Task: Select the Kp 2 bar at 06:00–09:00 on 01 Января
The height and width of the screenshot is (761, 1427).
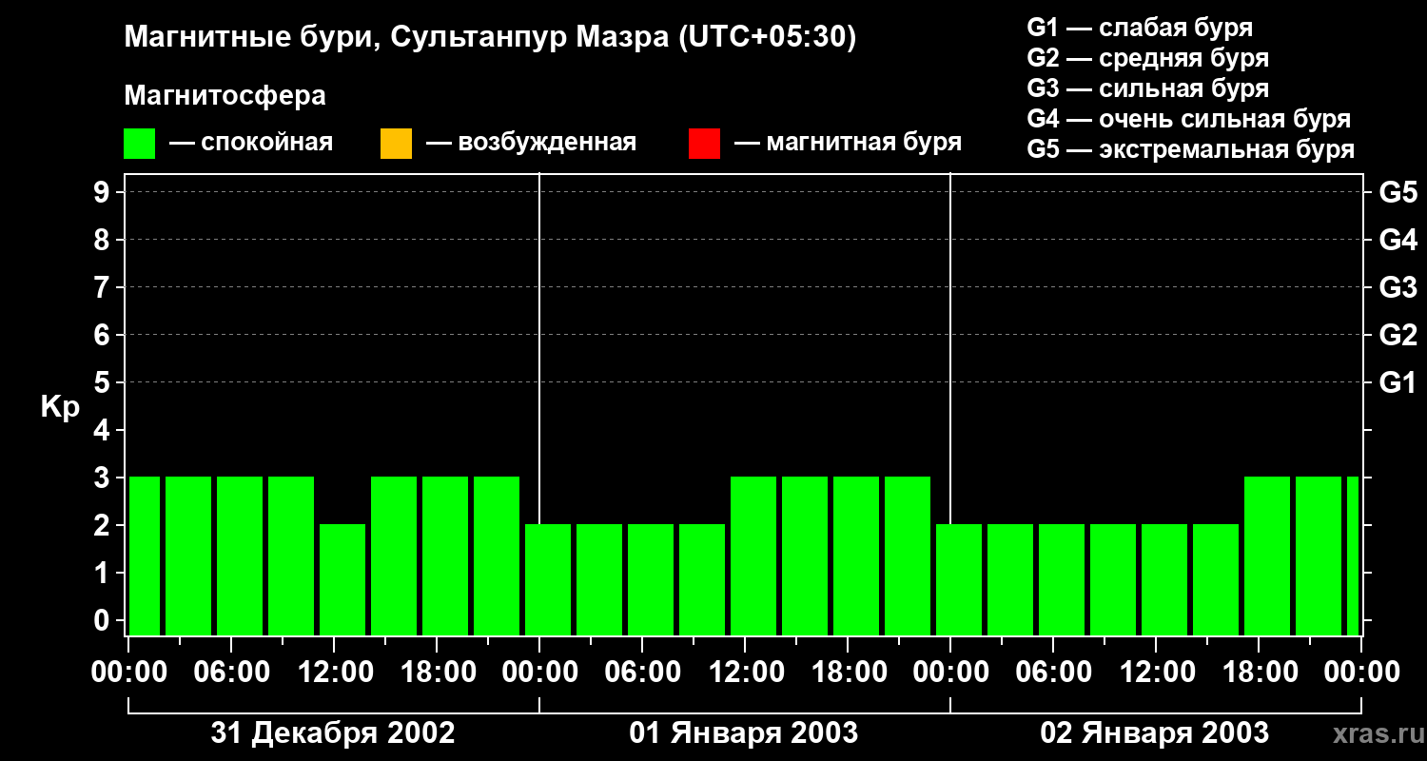Action: point(651,579)
